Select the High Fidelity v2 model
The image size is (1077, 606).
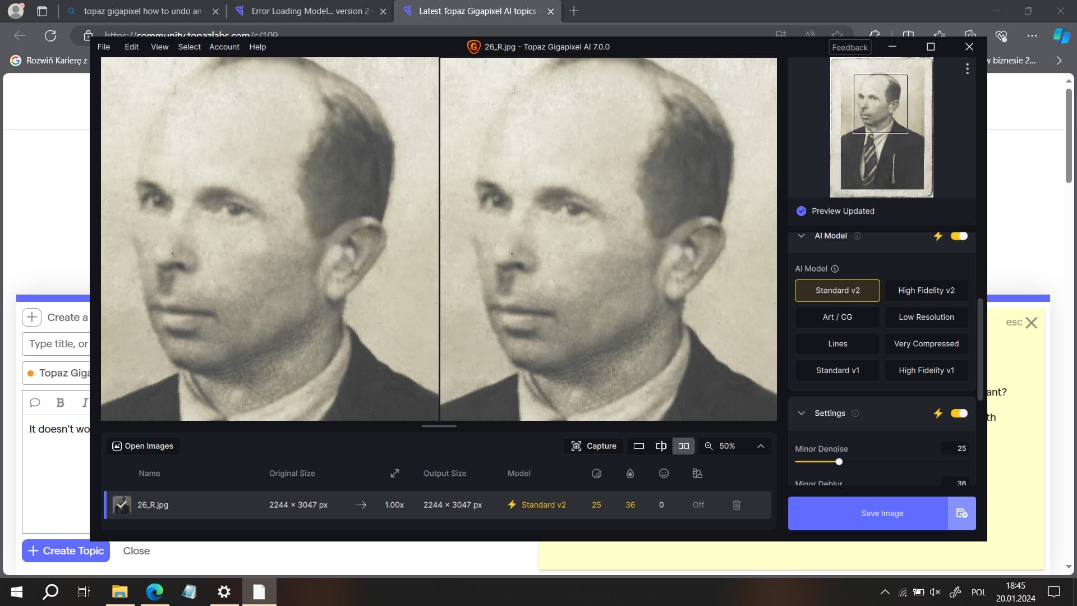(926, 291)
